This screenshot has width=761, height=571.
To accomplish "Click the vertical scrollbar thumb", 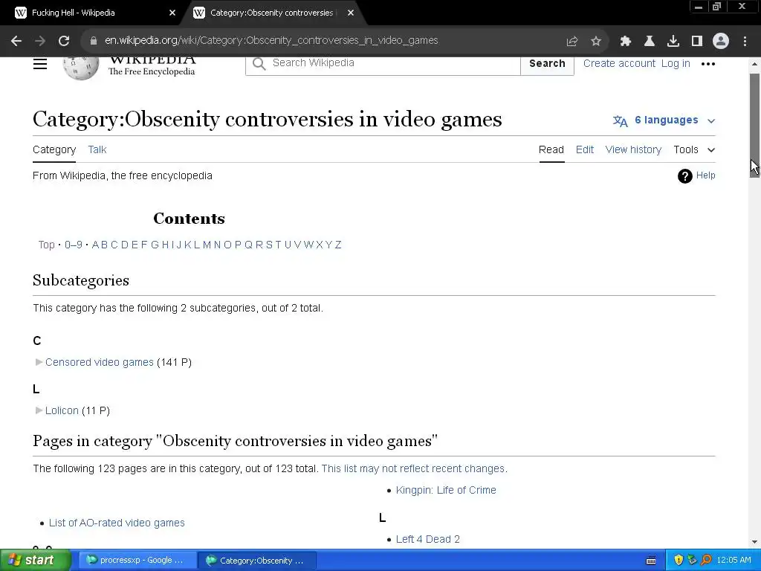I will [754, 125].
